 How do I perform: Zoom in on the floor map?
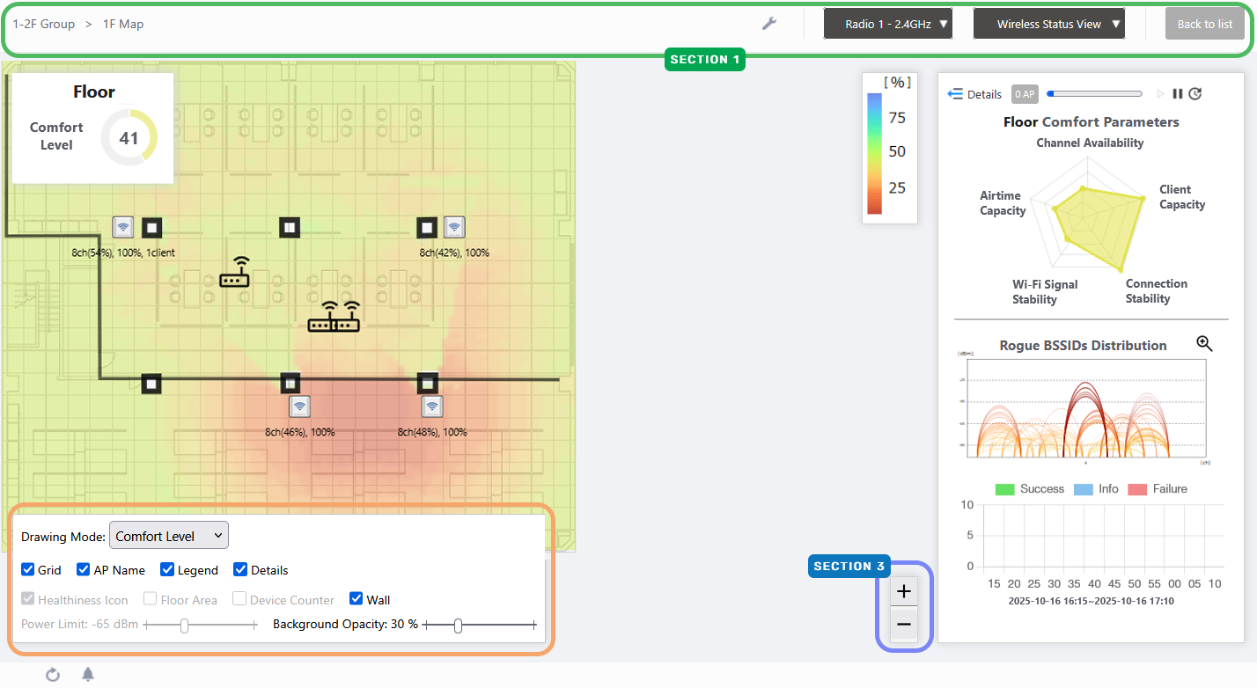pos(903,591)
